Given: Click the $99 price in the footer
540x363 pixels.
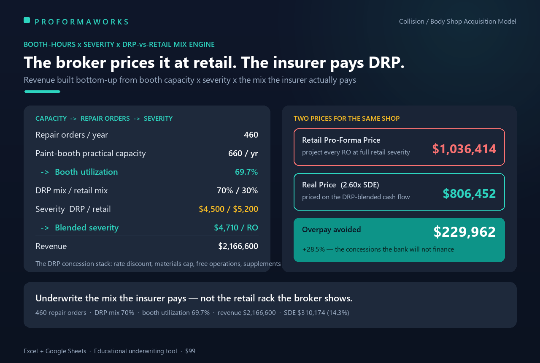Looking at the screenshot, I should click(x=190, y=351).
